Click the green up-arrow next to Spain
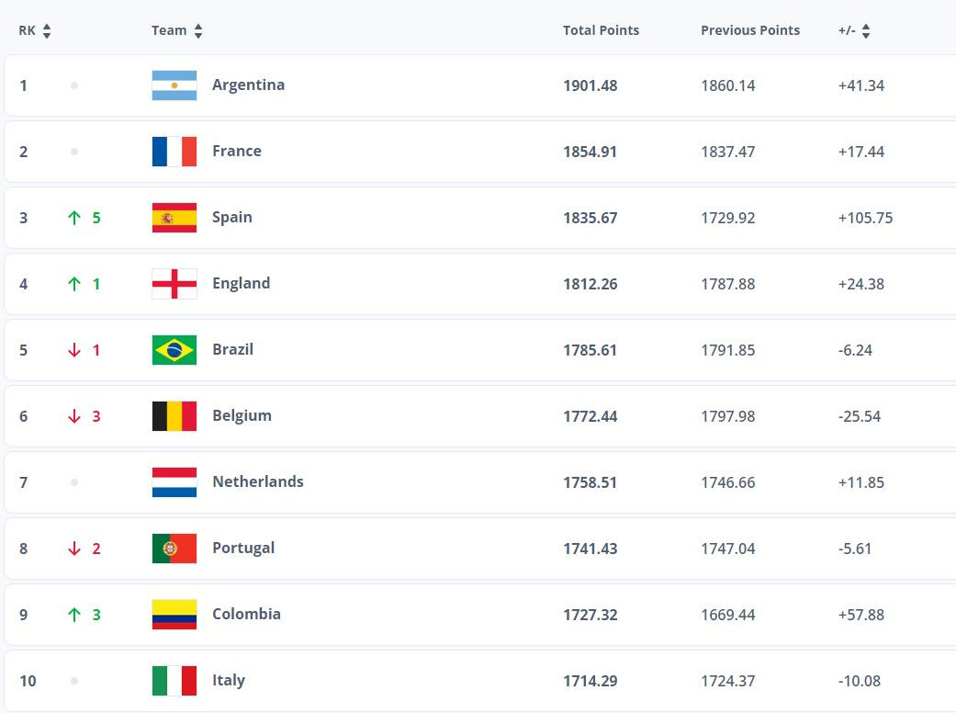 [x=74, y=218]
